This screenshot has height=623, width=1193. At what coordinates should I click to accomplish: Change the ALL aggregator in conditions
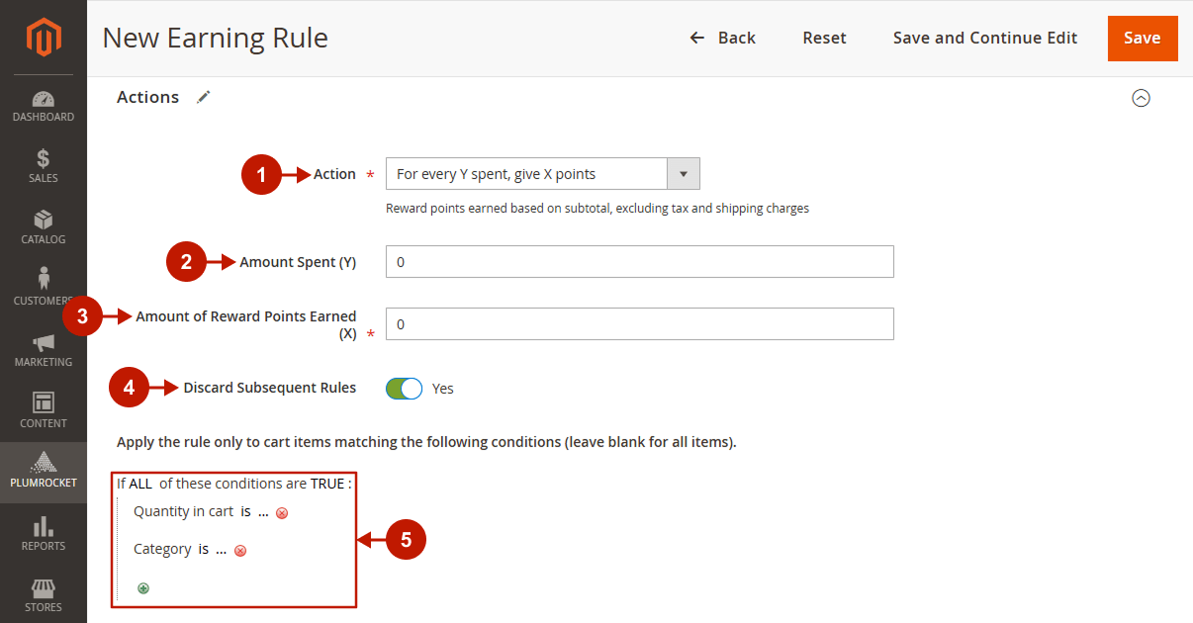140,484
